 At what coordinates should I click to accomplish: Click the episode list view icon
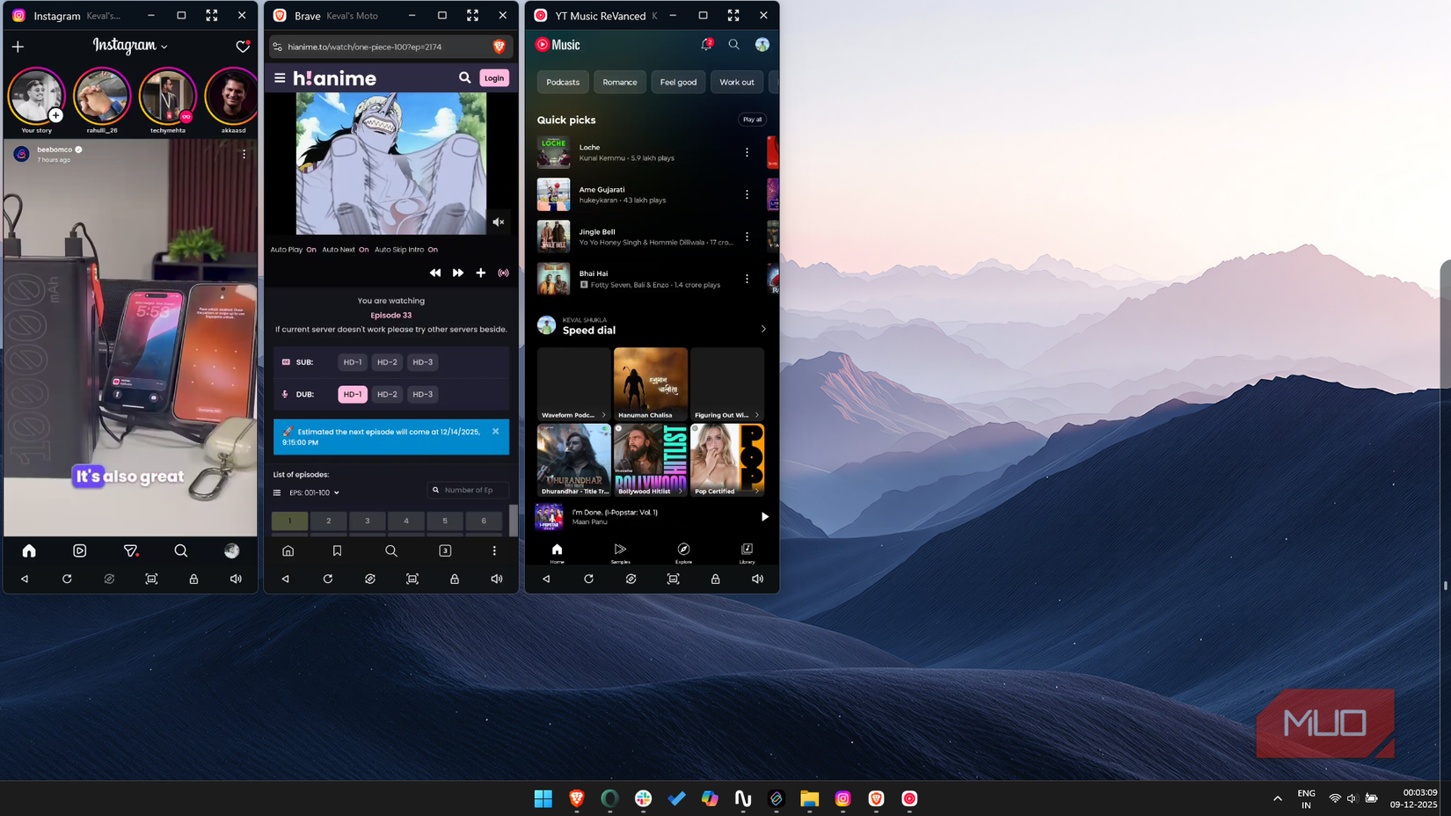click(x=277, y=493)
